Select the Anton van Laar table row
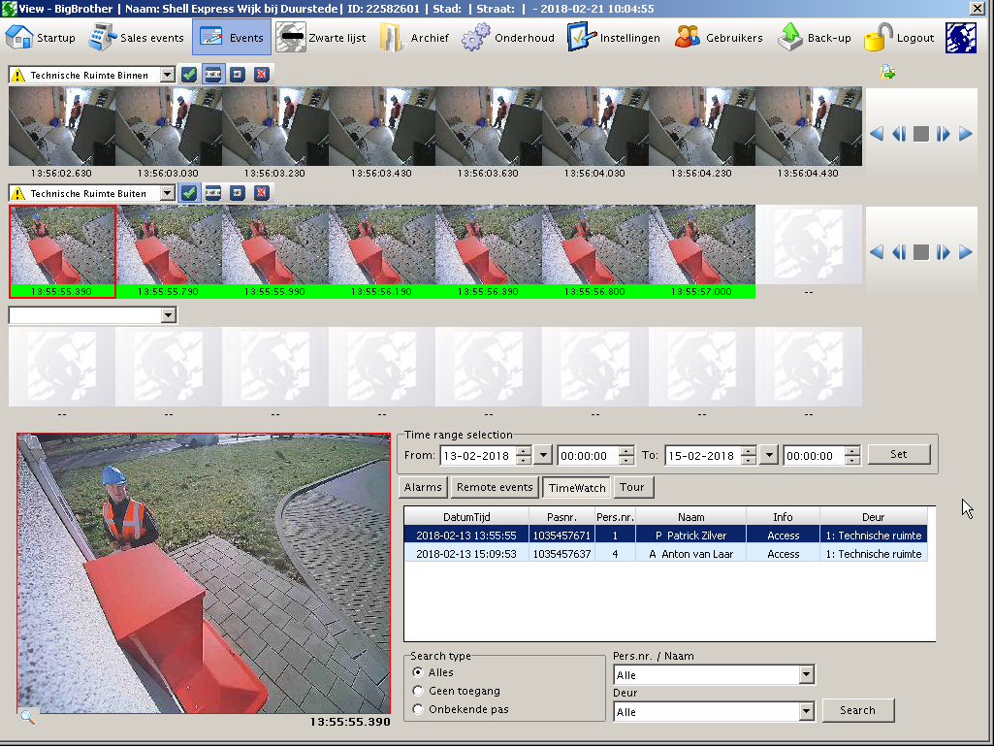The width and height of the screenshot is (994, 747). 665,554
